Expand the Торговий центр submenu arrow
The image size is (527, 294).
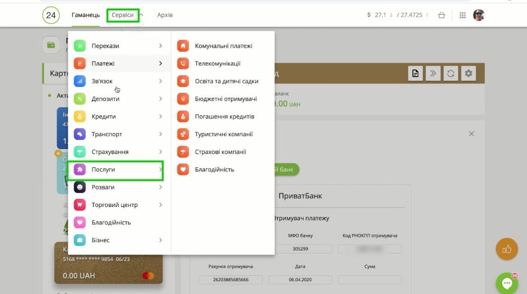coord(161,205)
